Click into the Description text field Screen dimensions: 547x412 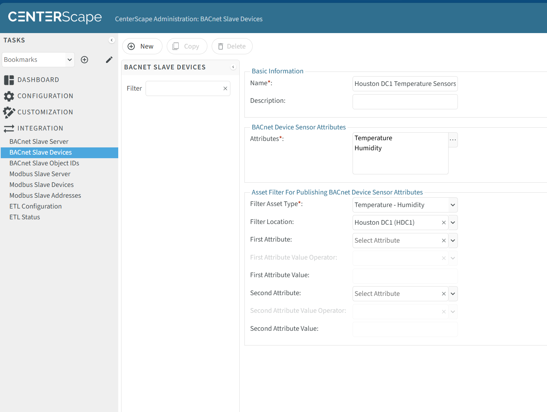(405, 102)
